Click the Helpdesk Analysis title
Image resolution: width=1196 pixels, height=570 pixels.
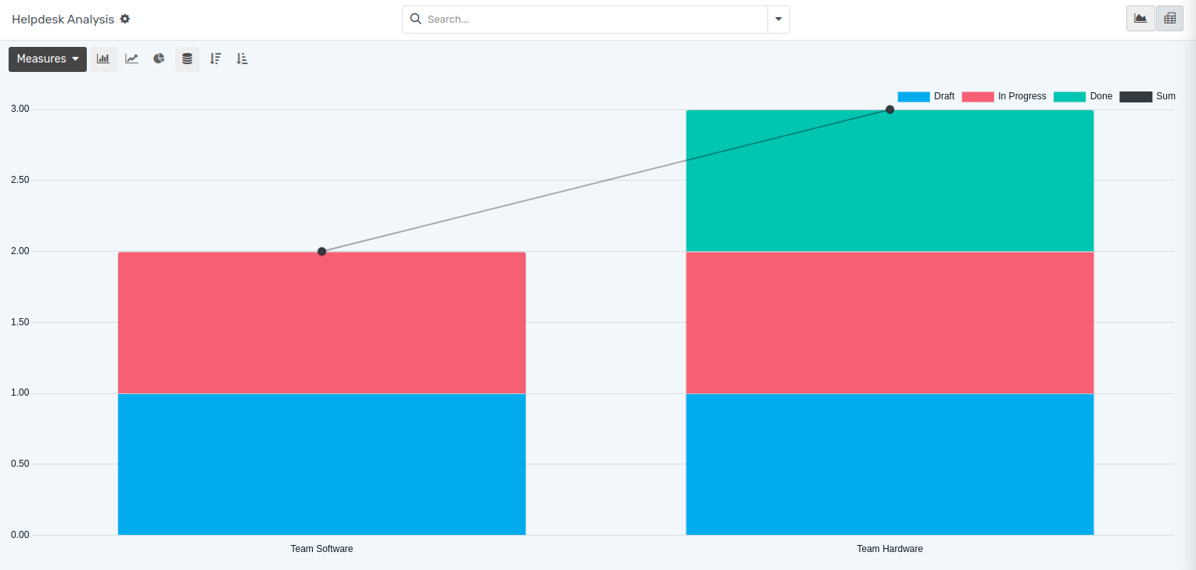click(x=63, y=19)
